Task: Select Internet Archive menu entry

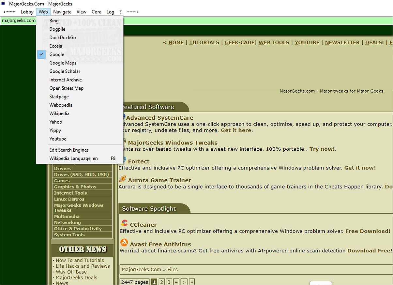Action: coord(80,80)
